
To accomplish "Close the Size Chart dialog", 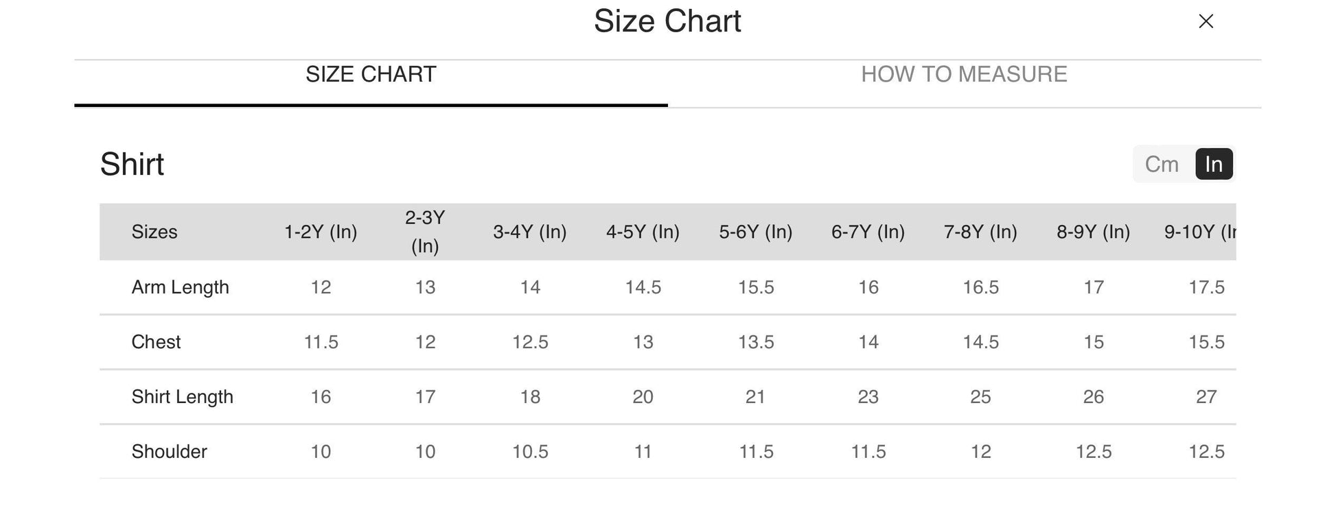I will pyautogui.click(x=1206, y=21).
